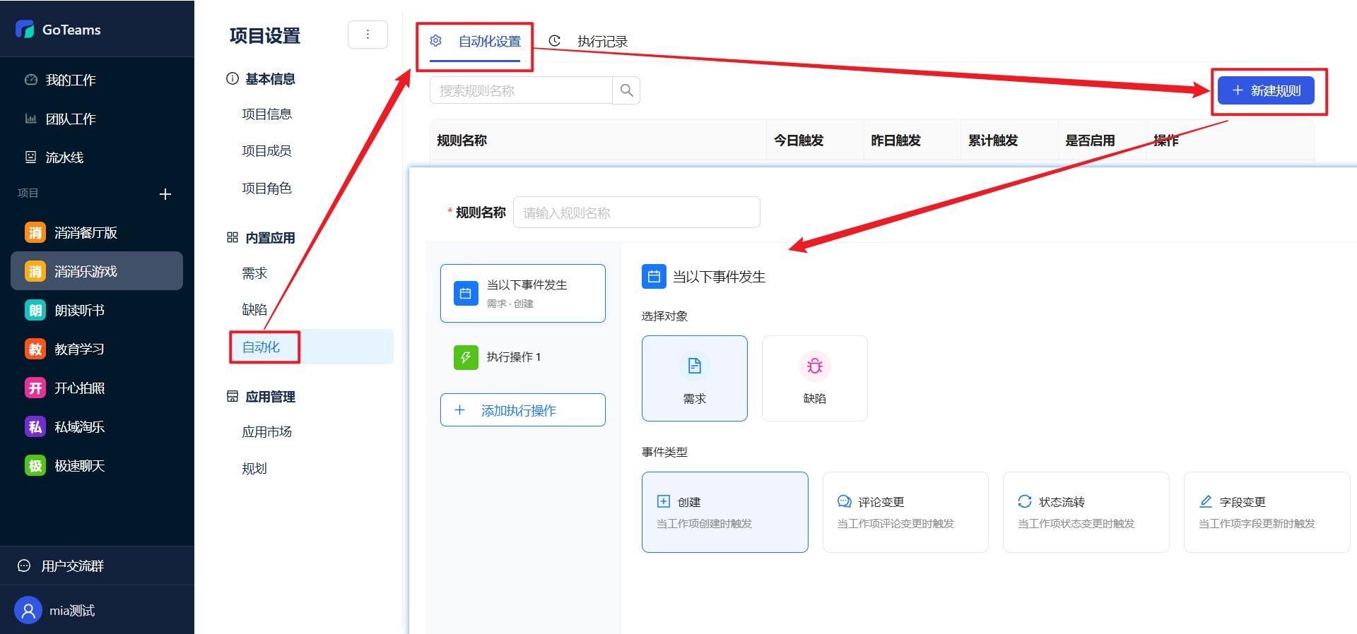The width and height of the screenshot is (1357, 634).
Task: Click the 私域淘乐 project icon
Action: click(x=35, y=426)
